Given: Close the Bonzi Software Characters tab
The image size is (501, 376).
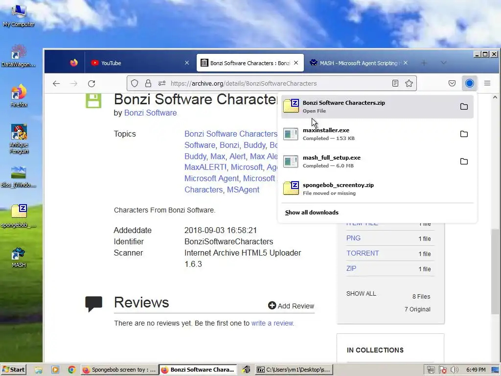Looking at the screenshot, I should (x=296, y=63).
